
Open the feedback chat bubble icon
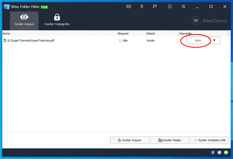tap(155, 6)
